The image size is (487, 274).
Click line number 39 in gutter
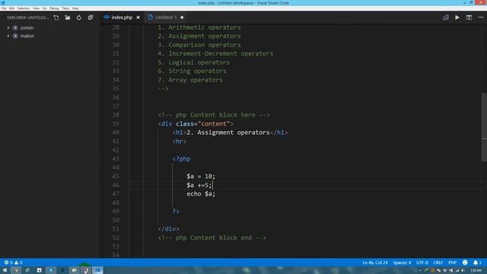point(116,124)
